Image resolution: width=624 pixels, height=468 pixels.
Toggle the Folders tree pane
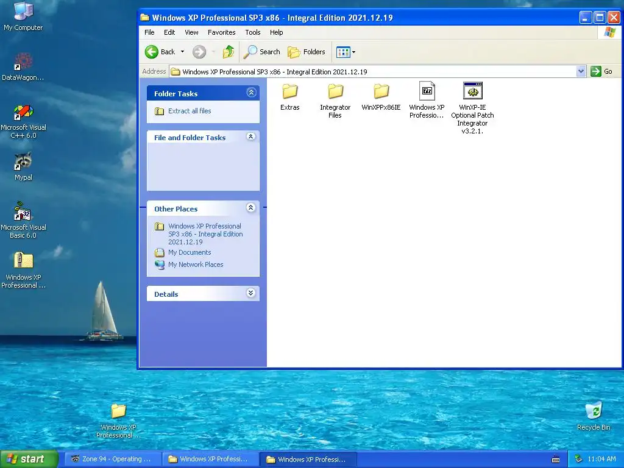tap(307, 52)
